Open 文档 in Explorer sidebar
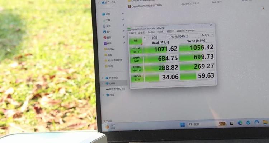The image size is (269, 143). point(107,26)
